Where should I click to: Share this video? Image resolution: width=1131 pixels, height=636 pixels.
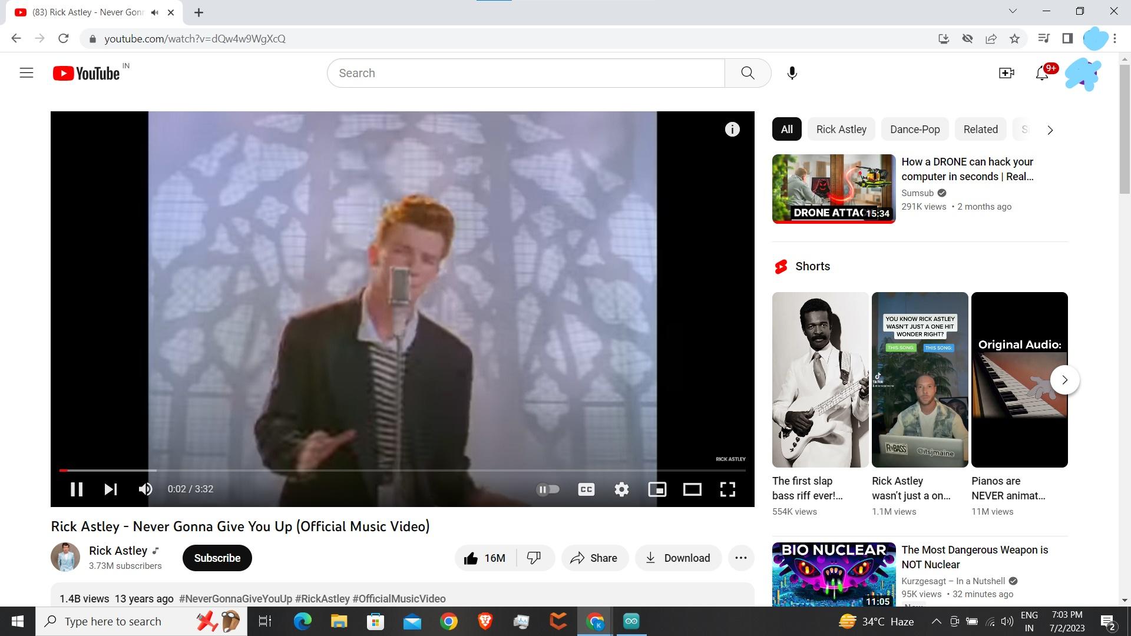(x=594, y=558)
